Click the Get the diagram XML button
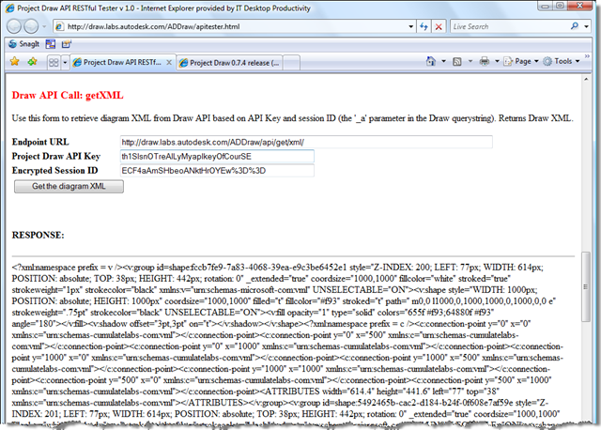Screen dimensions: 601x430 click(x=69, y=187)
